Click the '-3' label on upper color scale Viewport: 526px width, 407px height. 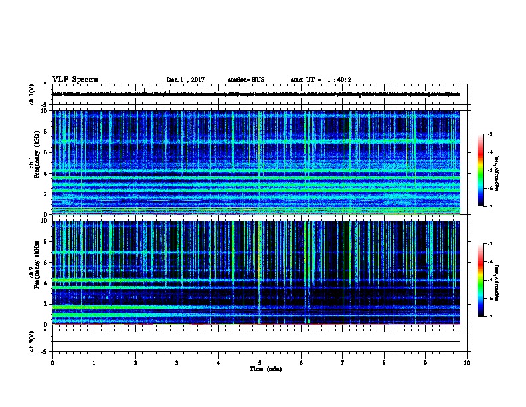coord(489,134)
